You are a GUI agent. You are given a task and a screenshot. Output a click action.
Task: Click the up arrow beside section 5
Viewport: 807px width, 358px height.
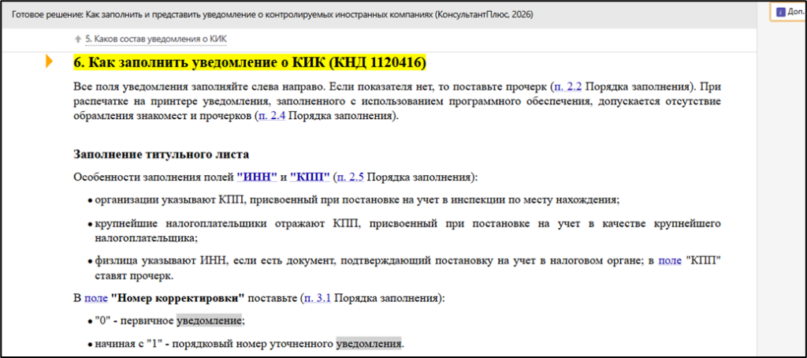pyautogui.click(x=76, y=39)
